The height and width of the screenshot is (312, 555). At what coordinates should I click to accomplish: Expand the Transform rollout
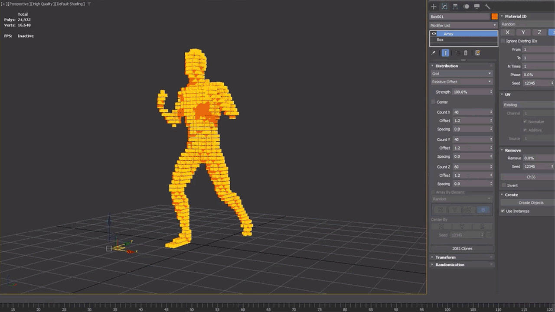click(444, 257)
